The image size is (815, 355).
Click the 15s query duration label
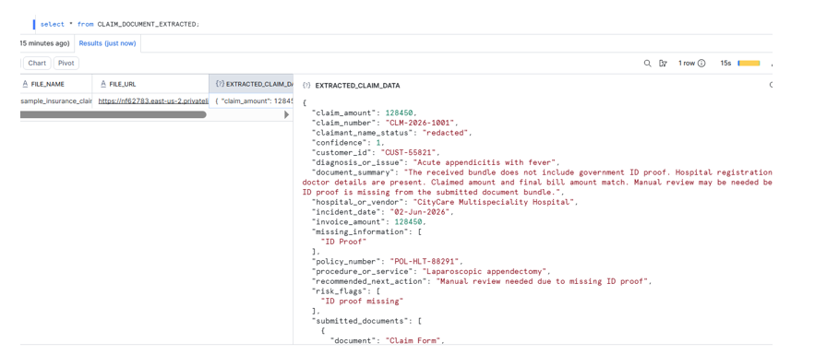(x=725, y=64)
